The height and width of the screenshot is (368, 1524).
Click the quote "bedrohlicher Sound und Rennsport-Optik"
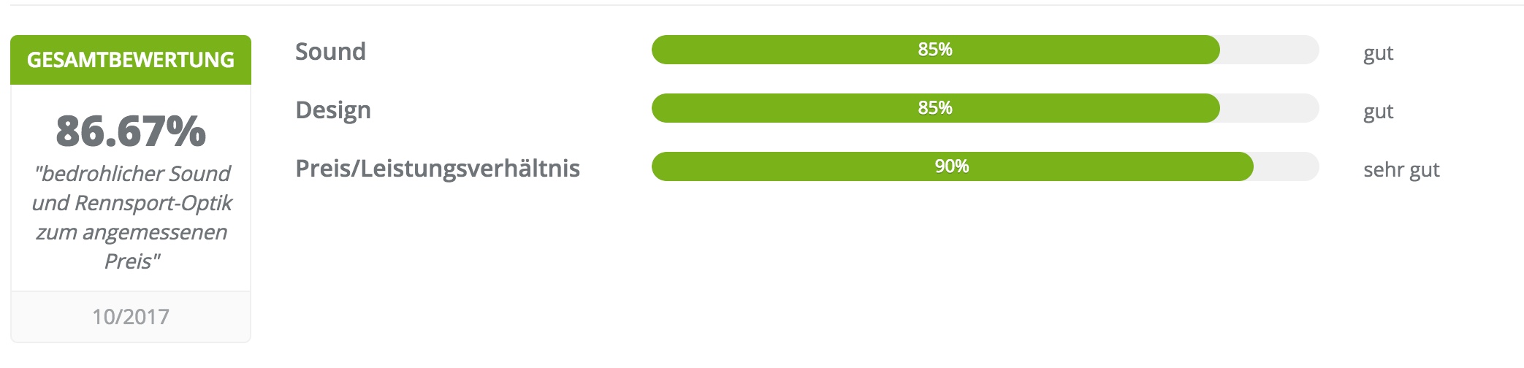point(132,188)
